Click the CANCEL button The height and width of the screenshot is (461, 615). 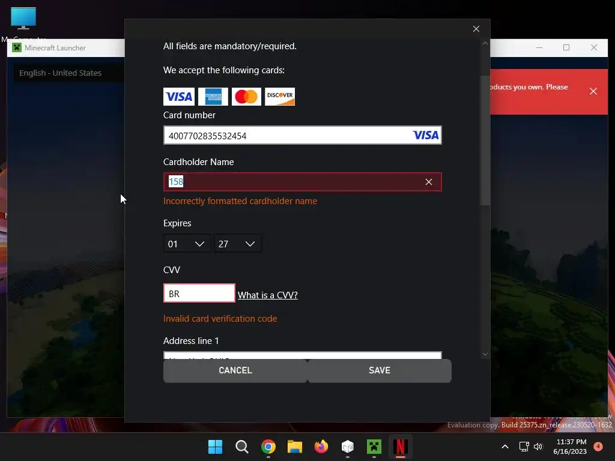(x=235, y=370)
